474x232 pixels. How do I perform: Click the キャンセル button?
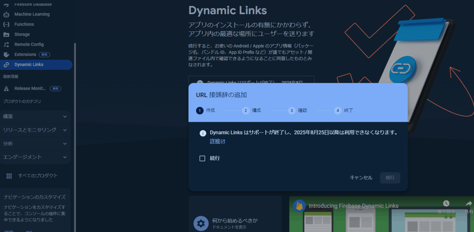[x=361, y=178]
